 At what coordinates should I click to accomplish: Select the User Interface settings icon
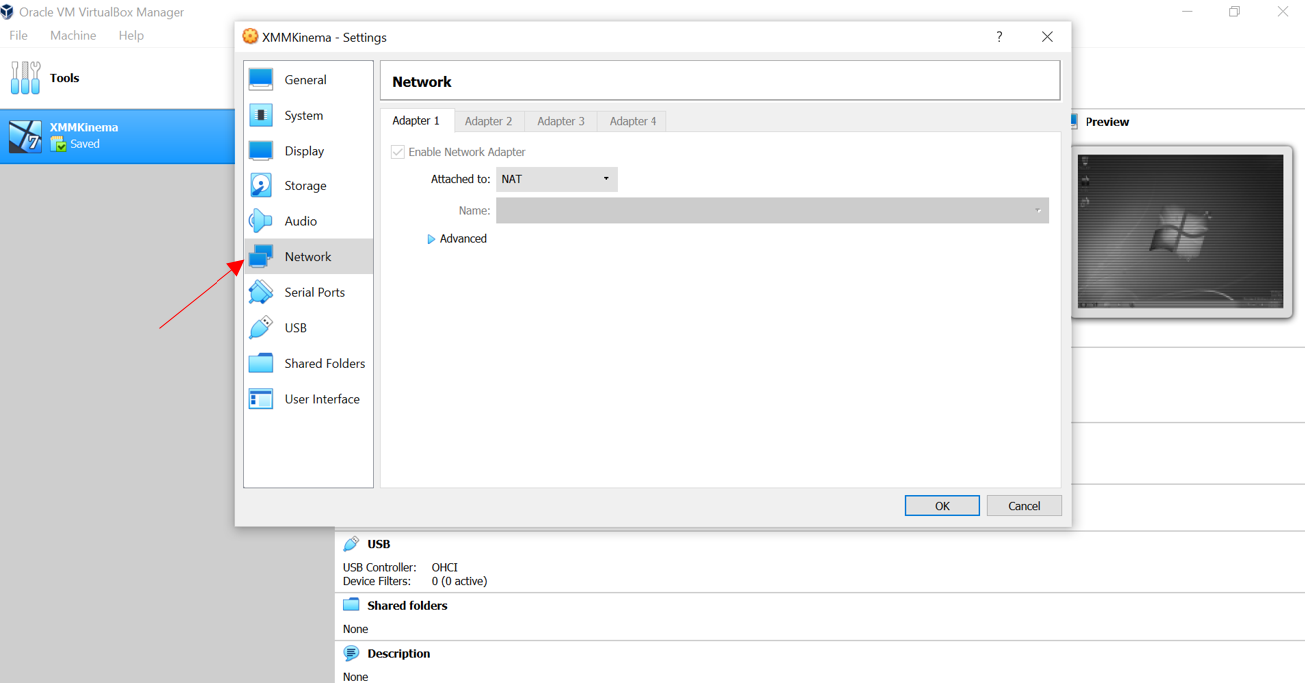[261, 398]
